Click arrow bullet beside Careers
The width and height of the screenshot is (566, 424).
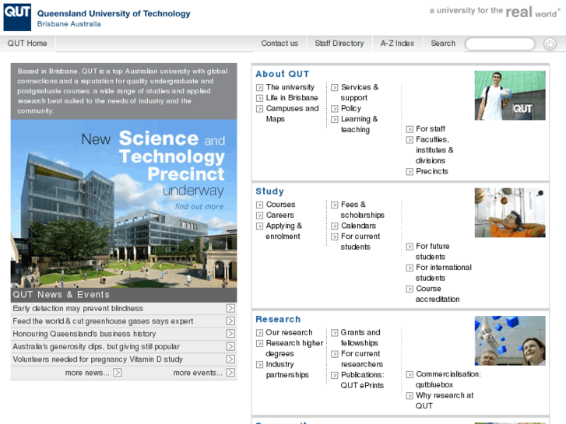click(259, 216)
